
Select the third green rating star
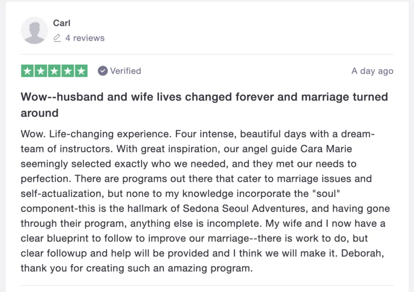54,71
